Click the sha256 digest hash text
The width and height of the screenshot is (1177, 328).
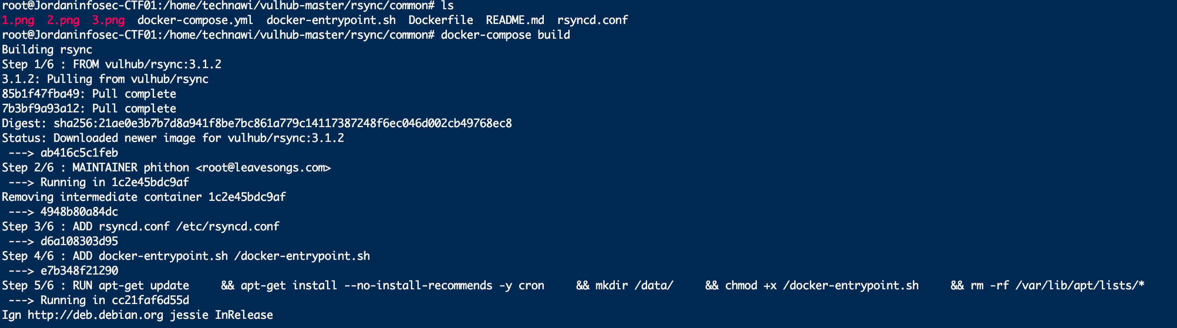283,123
